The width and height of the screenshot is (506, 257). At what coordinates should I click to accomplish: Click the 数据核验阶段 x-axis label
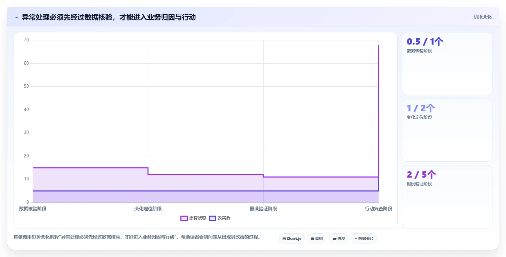[x=33, y=209]
